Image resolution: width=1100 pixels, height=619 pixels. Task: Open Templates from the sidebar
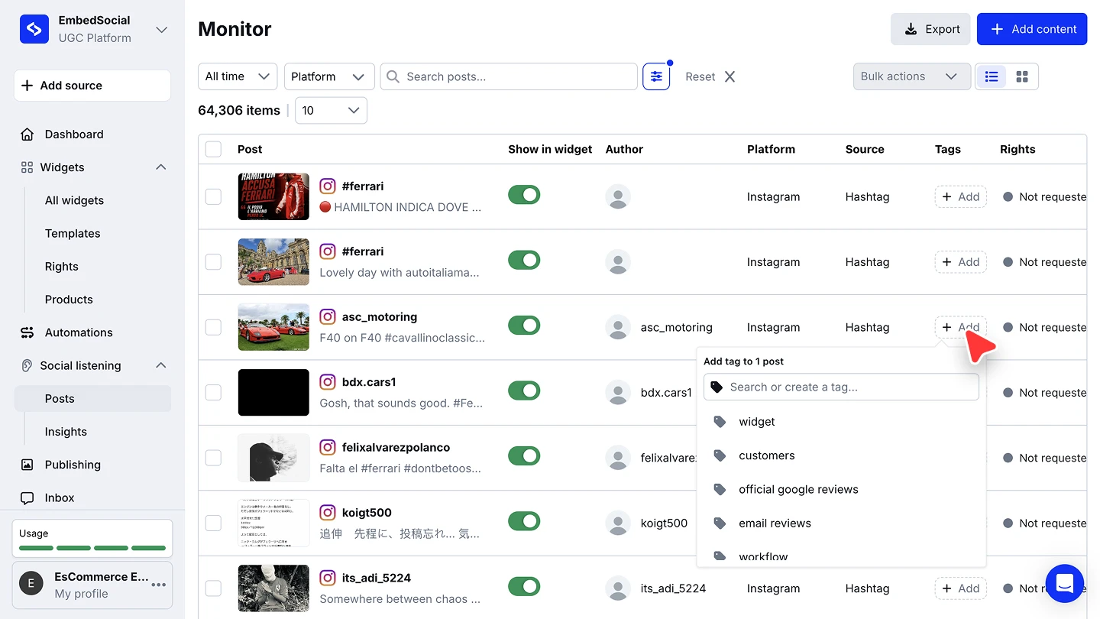[73, 233]
